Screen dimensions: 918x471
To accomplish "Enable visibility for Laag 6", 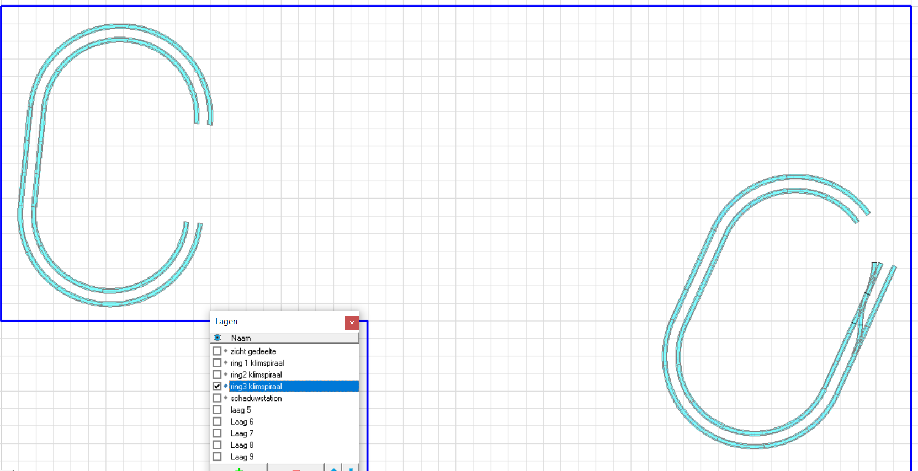I will (x=217, y=421).
